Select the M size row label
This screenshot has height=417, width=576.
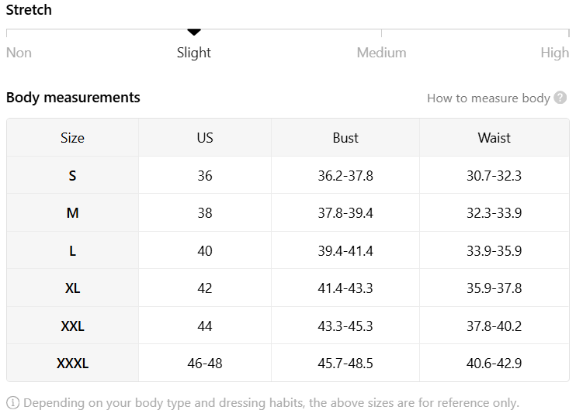(x=72, y=213)
